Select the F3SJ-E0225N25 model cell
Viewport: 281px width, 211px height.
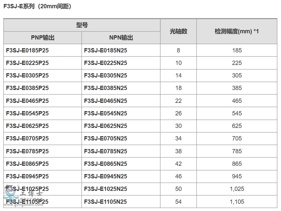coord(106,63)
